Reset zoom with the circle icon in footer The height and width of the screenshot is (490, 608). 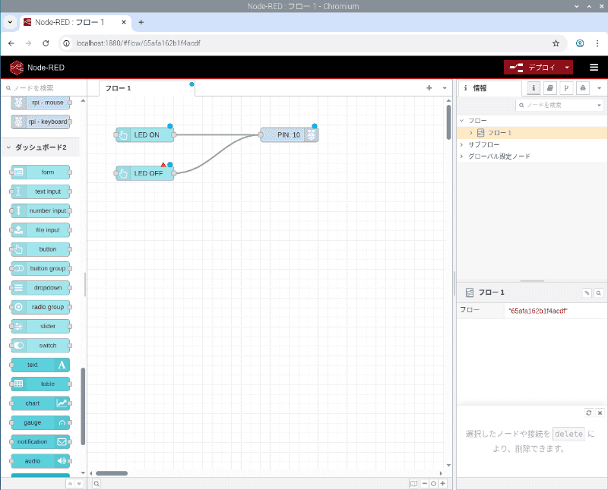point(433,483)
